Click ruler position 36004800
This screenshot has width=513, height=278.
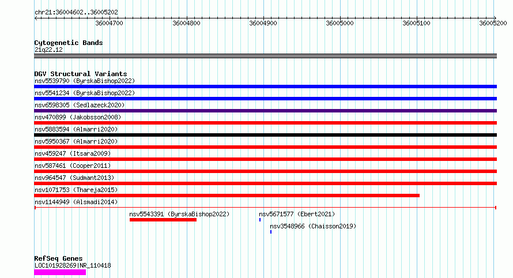(x=187, y=23)
